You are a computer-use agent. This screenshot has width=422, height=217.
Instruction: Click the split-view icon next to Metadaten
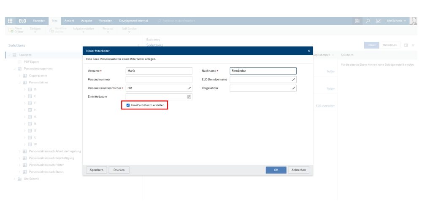click(406, 45)
